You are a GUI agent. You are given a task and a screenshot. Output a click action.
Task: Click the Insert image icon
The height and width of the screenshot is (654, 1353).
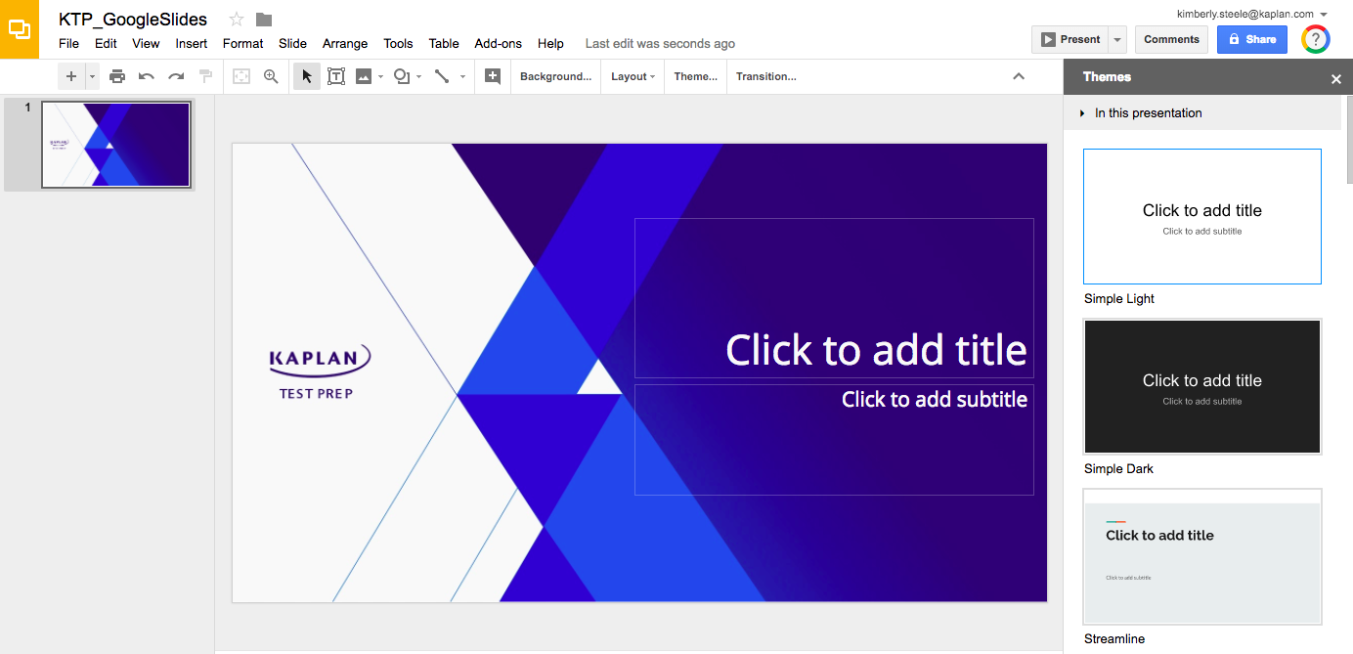(x=364, y=76)
